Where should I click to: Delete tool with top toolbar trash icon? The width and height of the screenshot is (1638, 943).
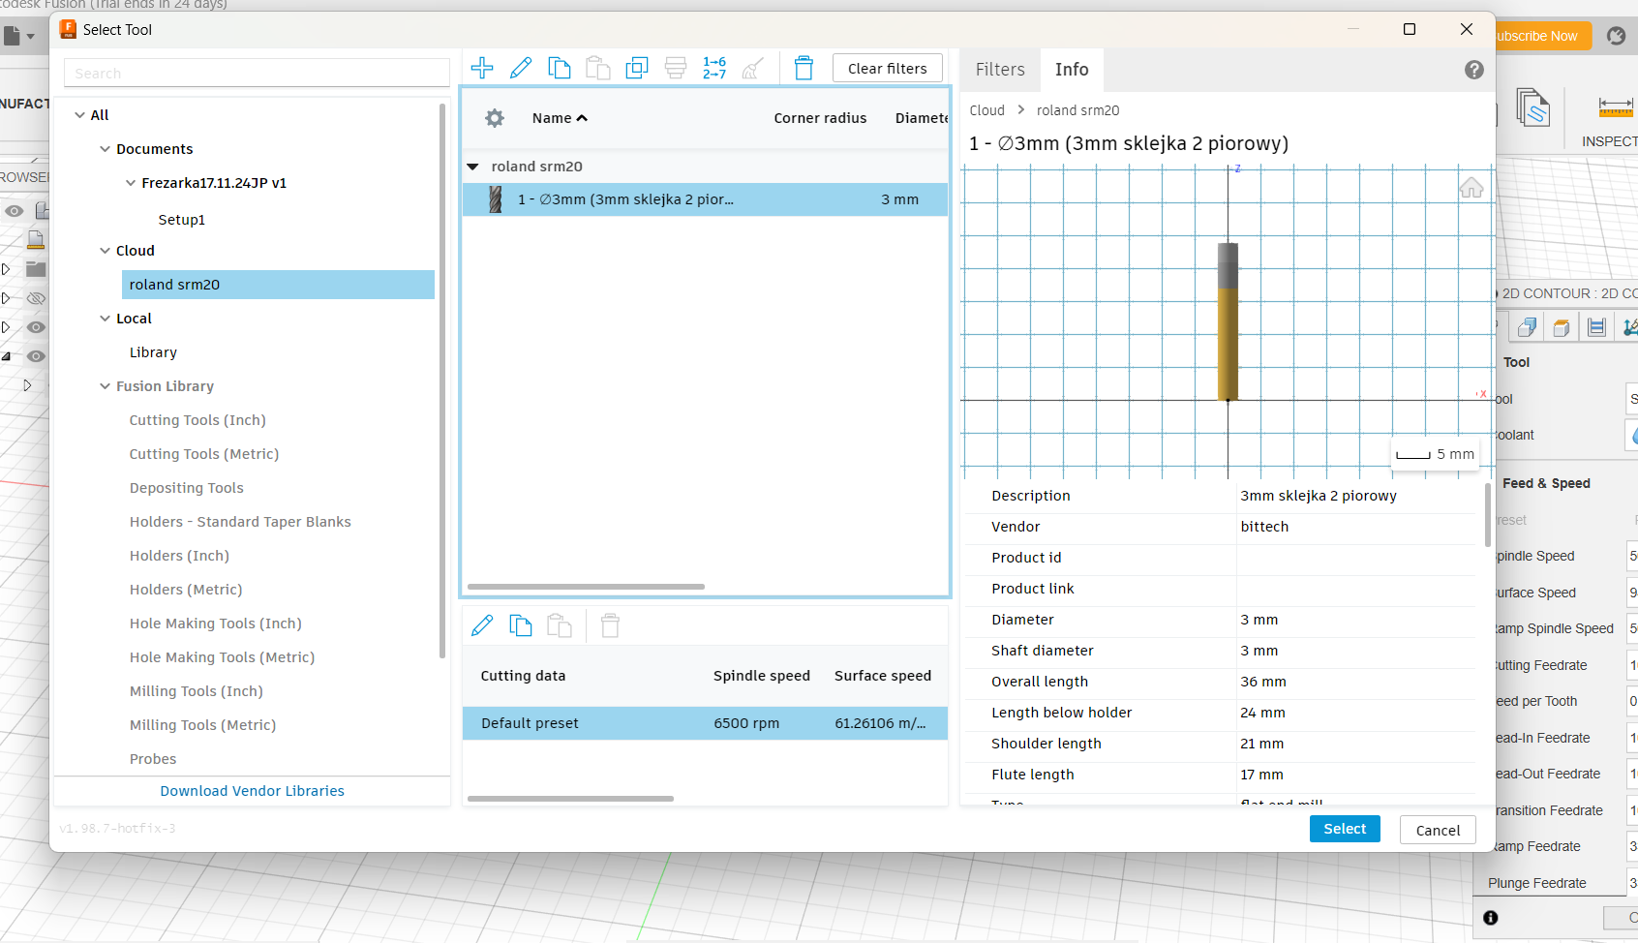point(804,68)
